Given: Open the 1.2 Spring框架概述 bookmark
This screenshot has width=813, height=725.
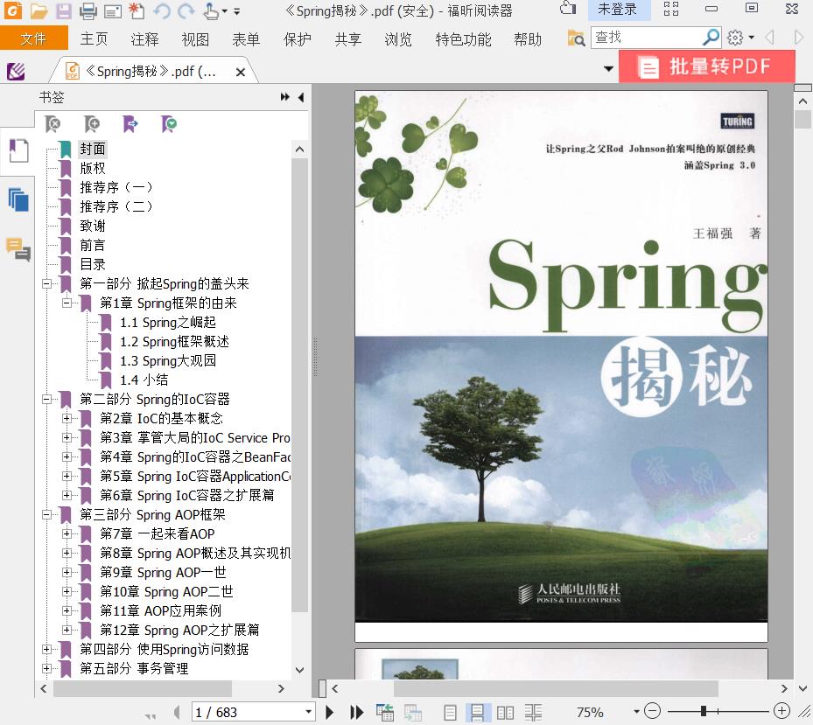Looking at the screenshot, I should point(174,342).
